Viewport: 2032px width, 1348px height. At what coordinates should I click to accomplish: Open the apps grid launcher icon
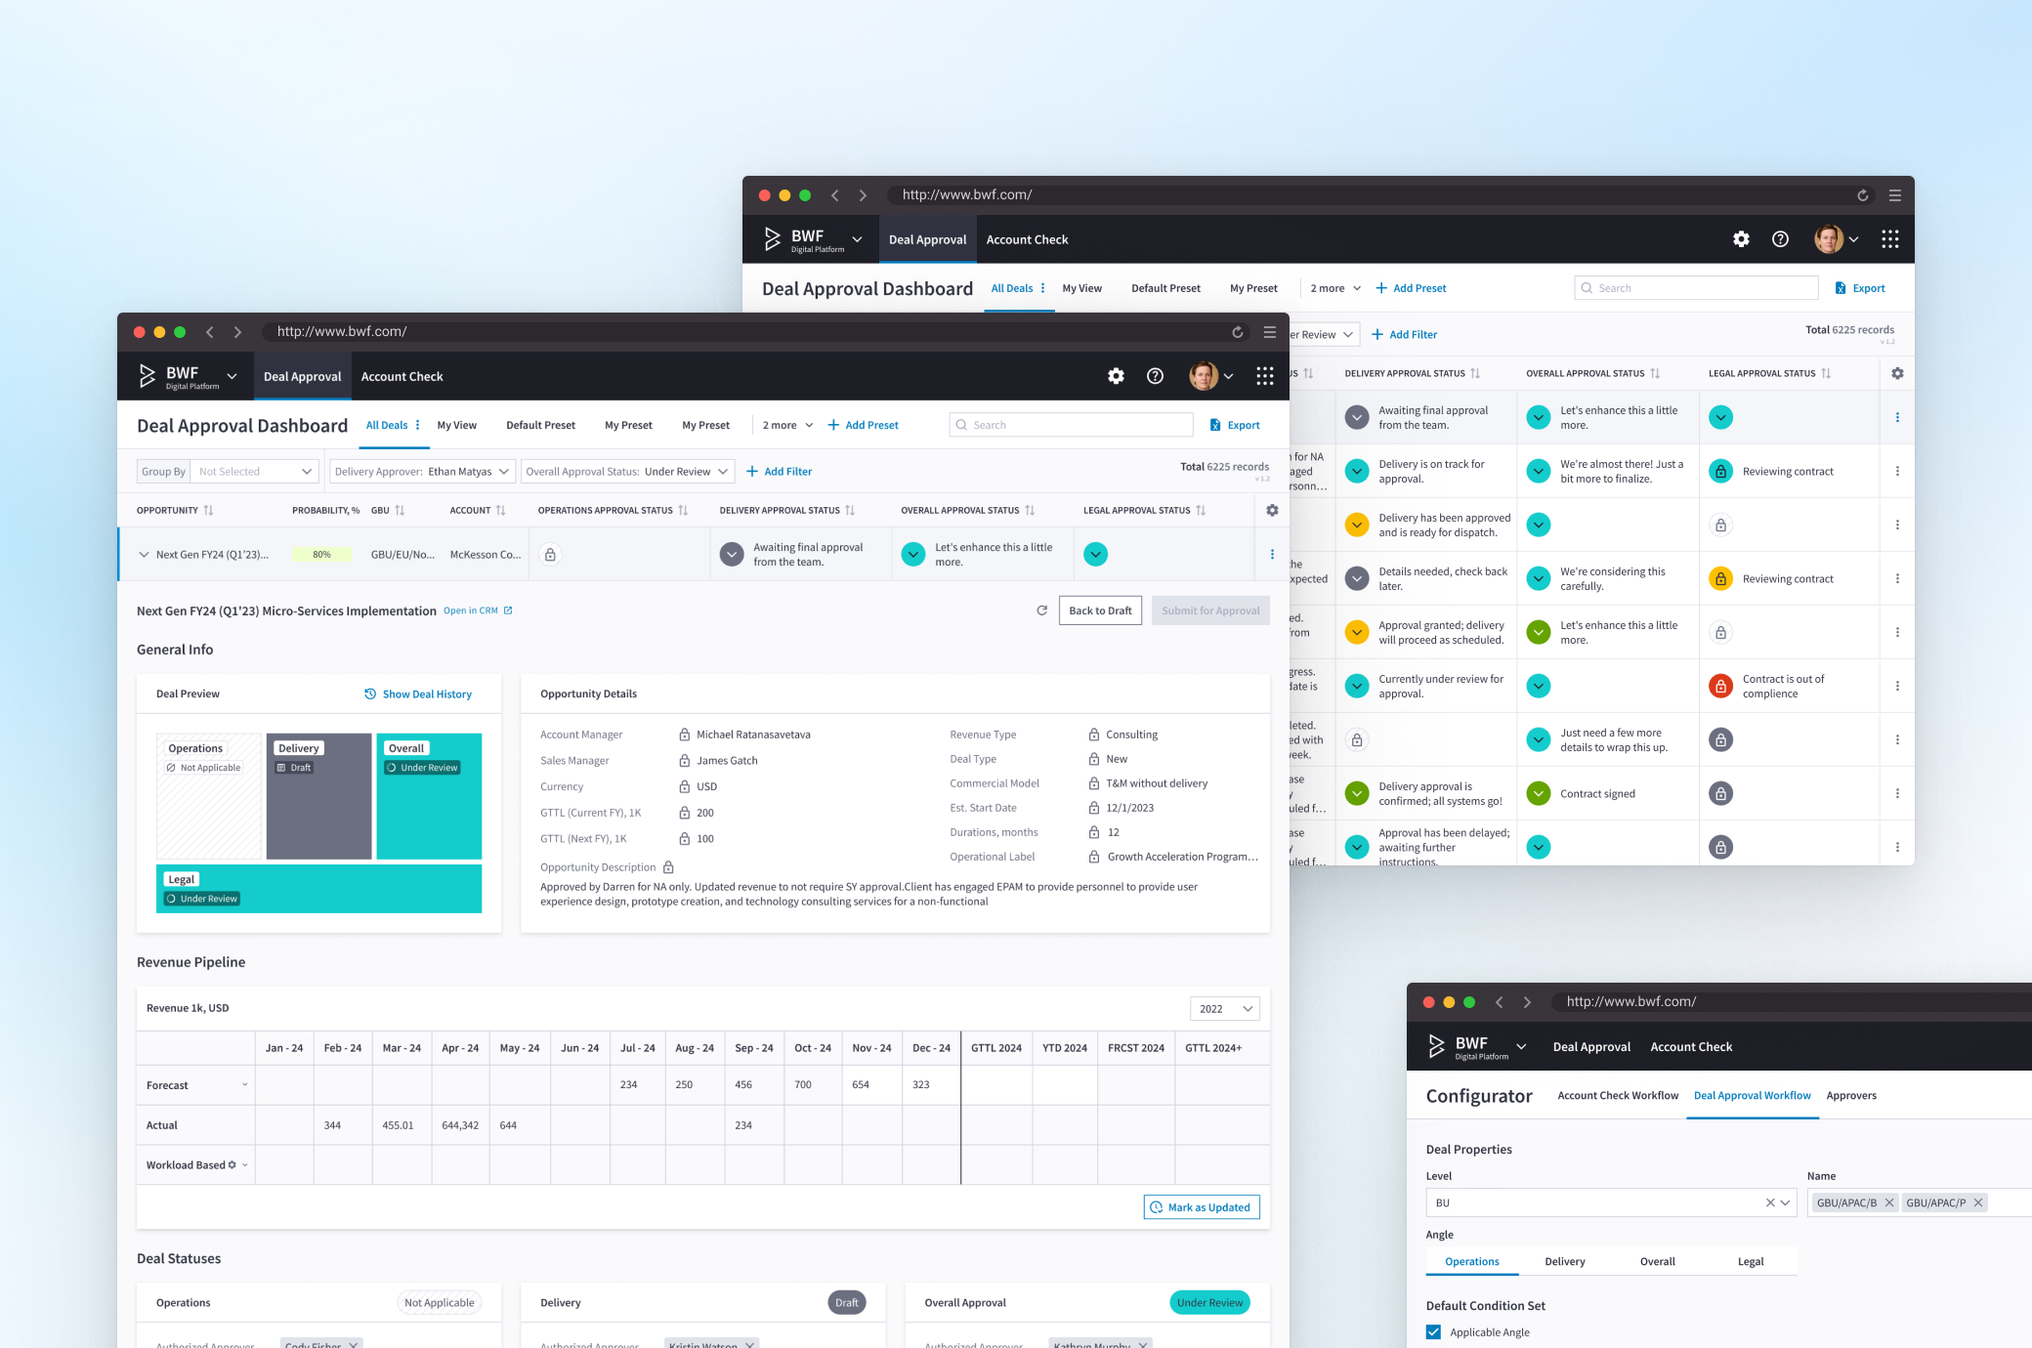[1265, 376]
